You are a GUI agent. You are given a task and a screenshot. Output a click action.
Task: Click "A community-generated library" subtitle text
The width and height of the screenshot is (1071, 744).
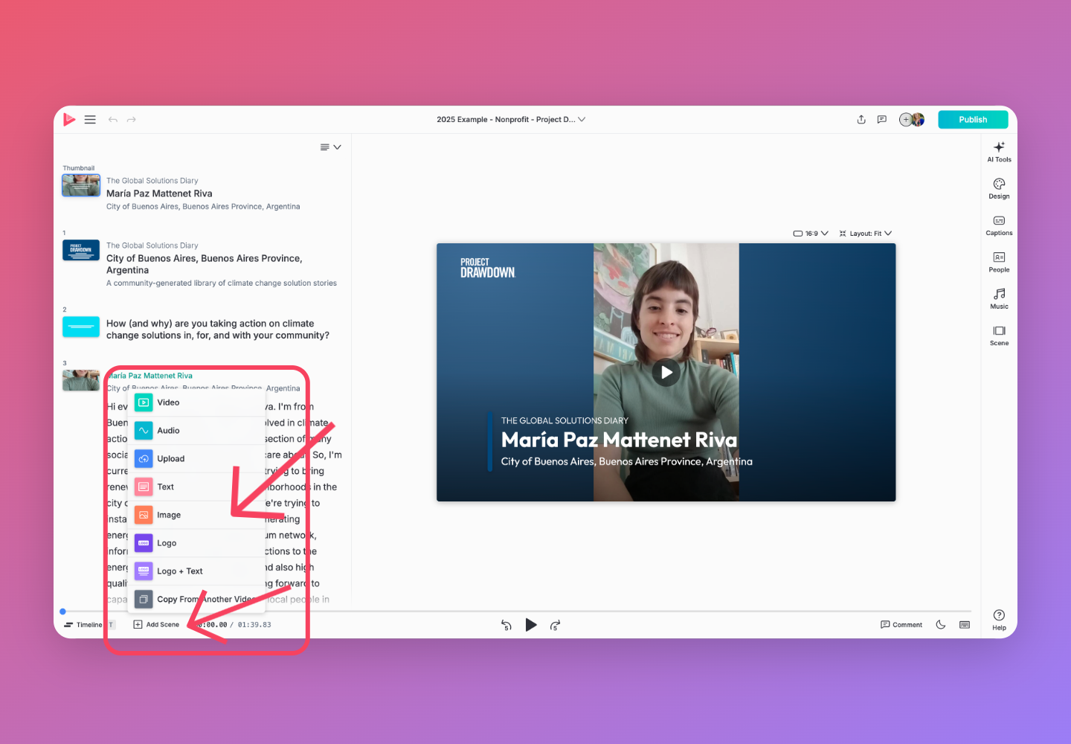[x=222, y=283]
